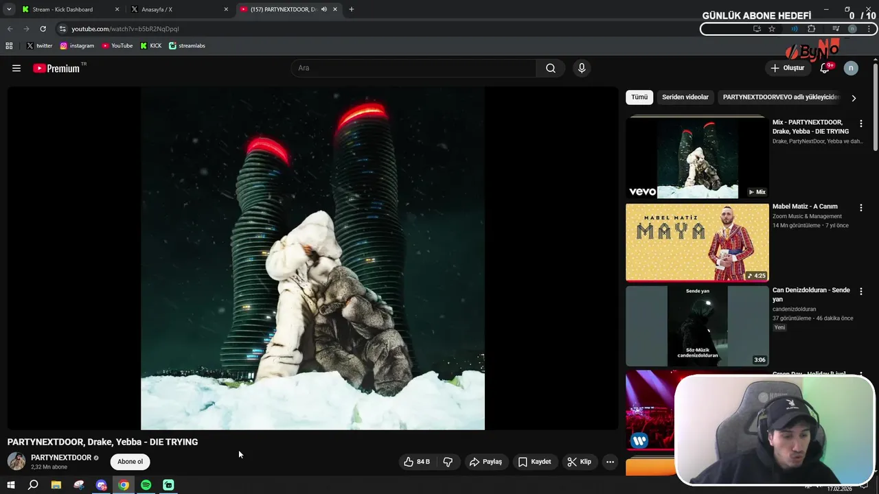
Task: Open File Explorer from the taskbar
Action: (x=56, y=485)
